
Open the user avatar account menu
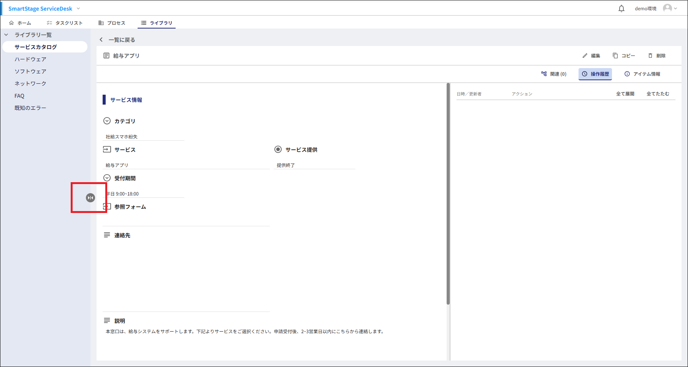point(667,8)
